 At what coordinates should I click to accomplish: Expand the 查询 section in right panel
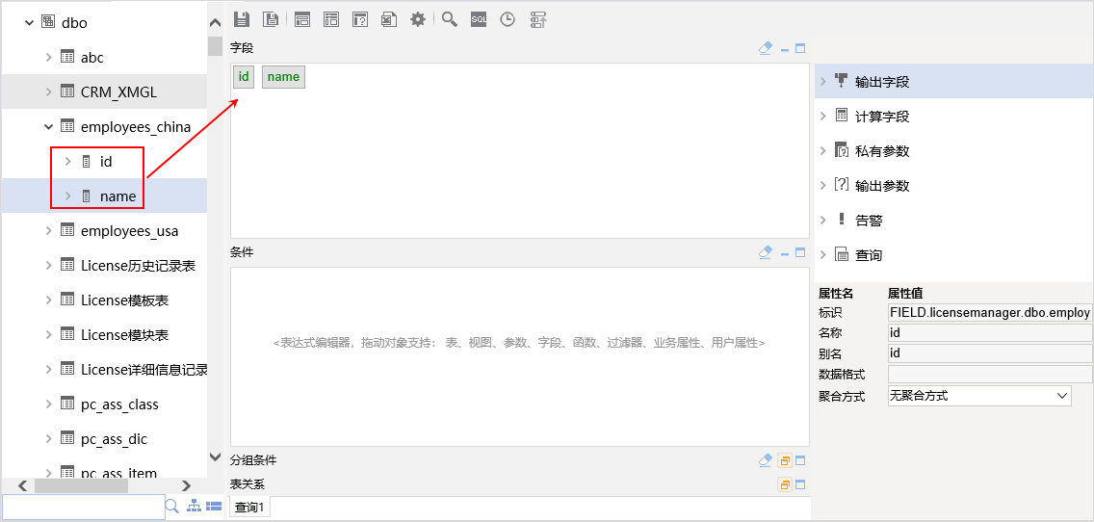point(823,254)
